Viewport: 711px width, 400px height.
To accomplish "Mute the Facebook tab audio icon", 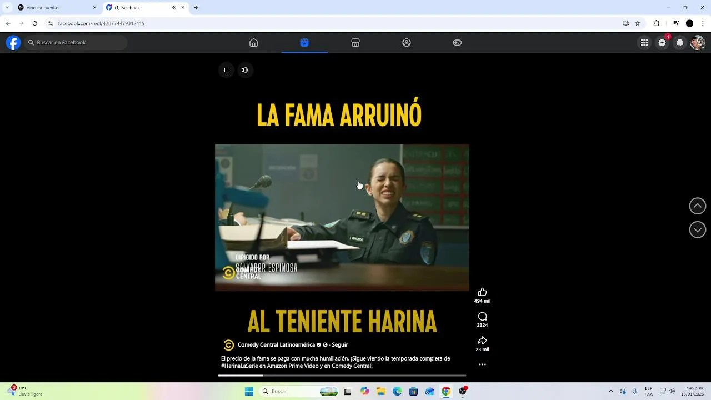I will 174,8.
